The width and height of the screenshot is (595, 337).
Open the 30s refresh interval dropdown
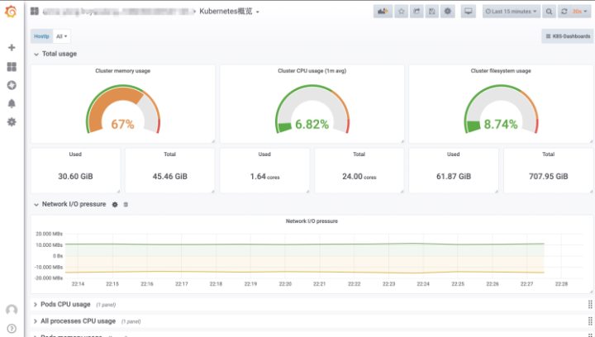click(579, 12)
